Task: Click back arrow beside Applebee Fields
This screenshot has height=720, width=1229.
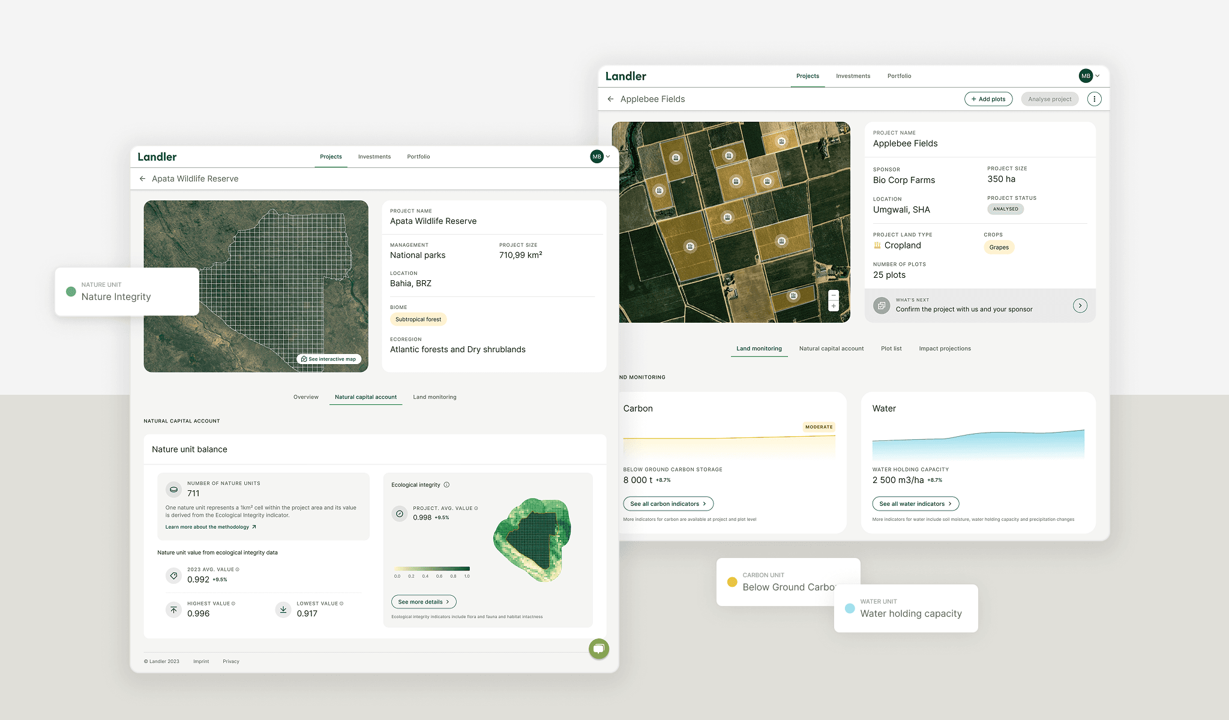Action: coord(610,99)
